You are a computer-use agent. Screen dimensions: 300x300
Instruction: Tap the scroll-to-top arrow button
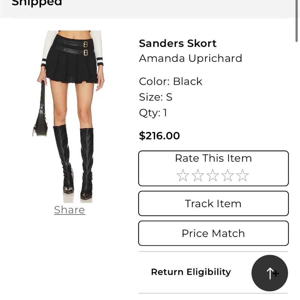coord(269,273)
